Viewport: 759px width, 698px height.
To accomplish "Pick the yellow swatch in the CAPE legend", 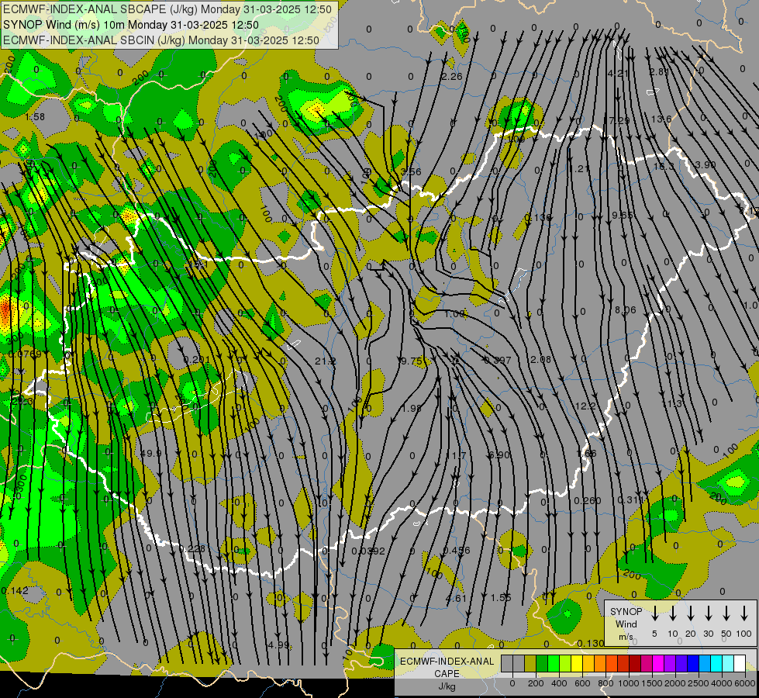I will 577,663.
